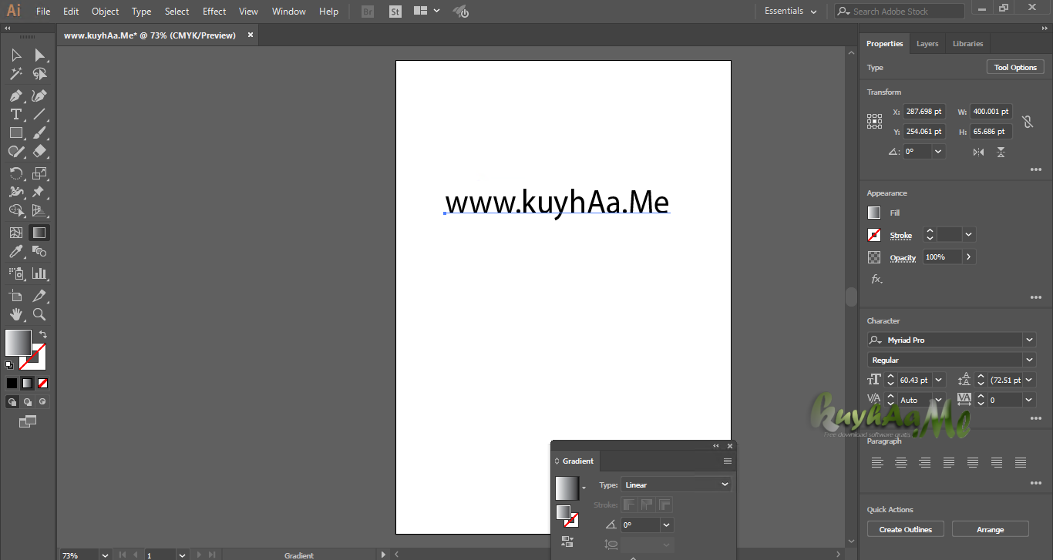1053x560 pixels.
Task: Select the Hand tool
Action: coord(16,314)
